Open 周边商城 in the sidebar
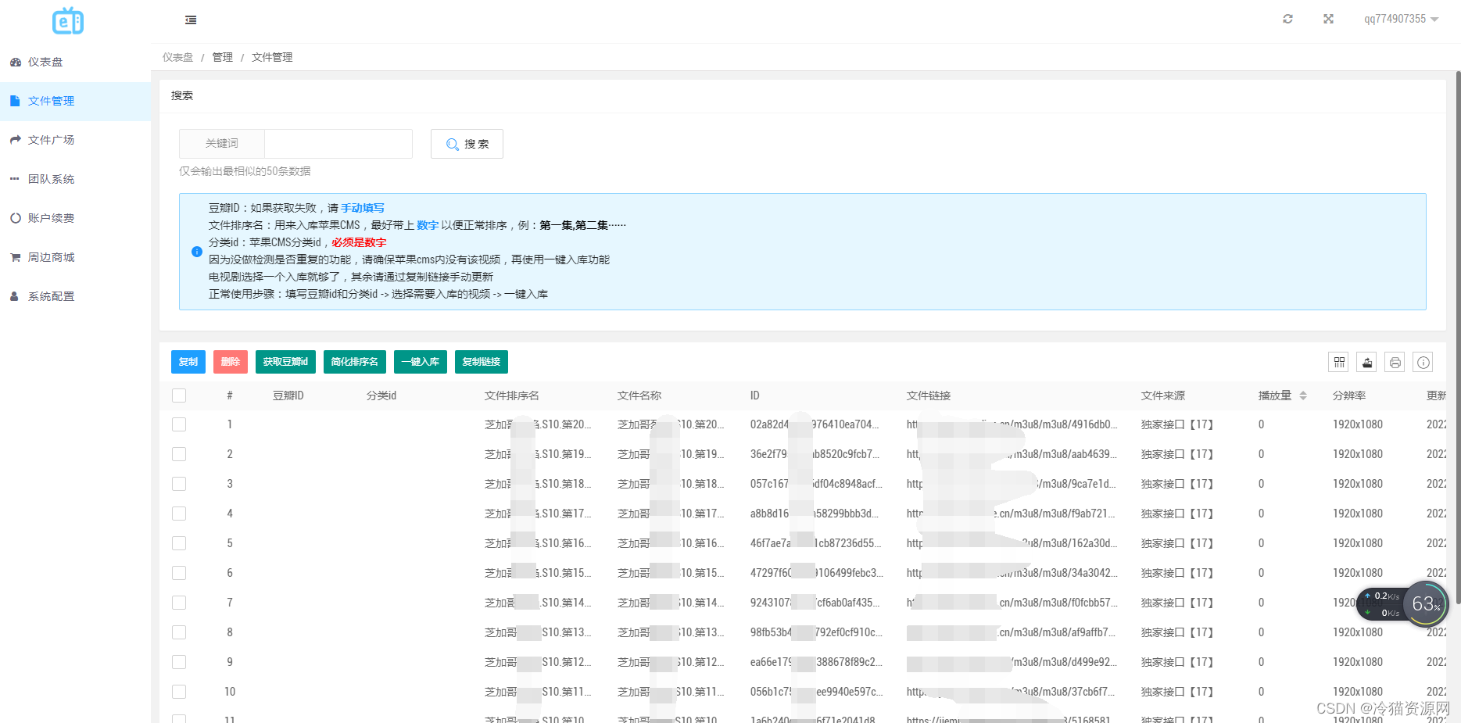This screenshot has width=1461, height=723. pos(75,257)
